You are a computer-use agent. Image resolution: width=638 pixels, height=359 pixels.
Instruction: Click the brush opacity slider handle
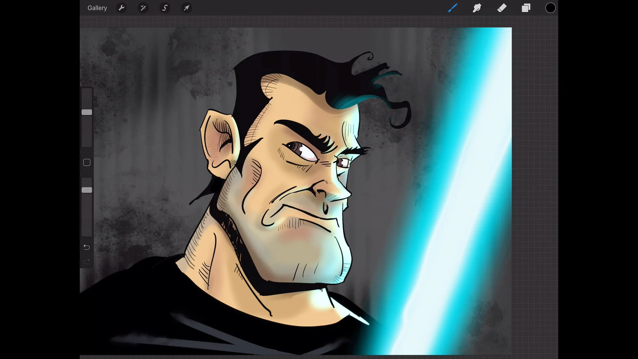pos(87,190)
